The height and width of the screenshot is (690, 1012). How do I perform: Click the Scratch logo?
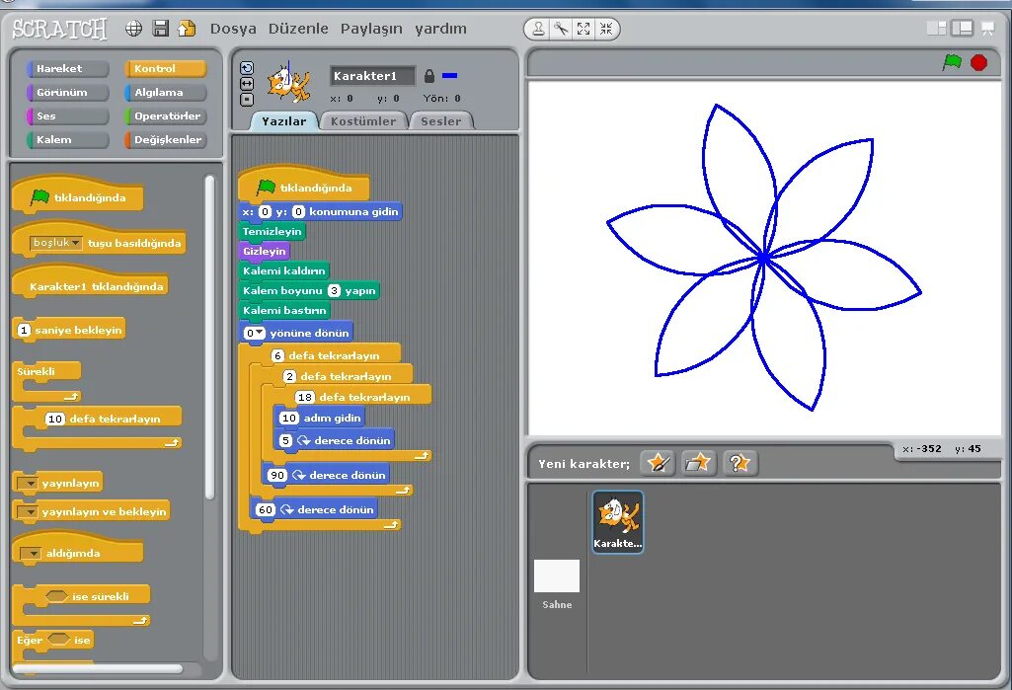point(59,29)
